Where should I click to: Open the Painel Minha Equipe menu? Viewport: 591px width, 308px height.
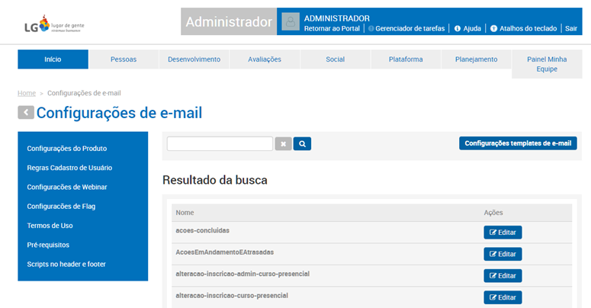tap(547, 64)
